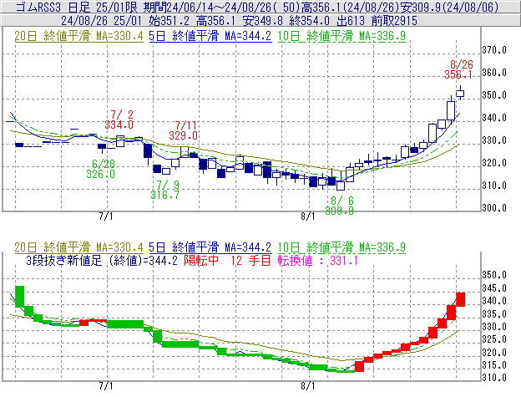Click the 8/26 356.1 high annotation
521x397 pixels.
(x=458, y=69)
